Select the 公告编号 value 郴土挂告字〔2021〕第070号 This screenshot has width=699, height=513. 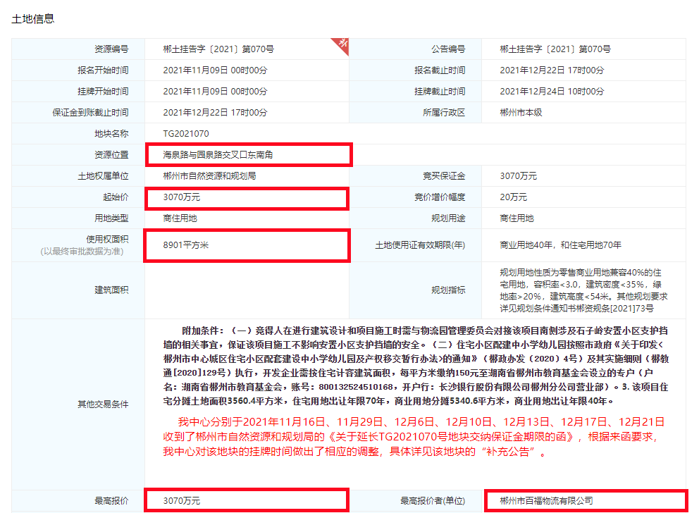tap(555, 49)
